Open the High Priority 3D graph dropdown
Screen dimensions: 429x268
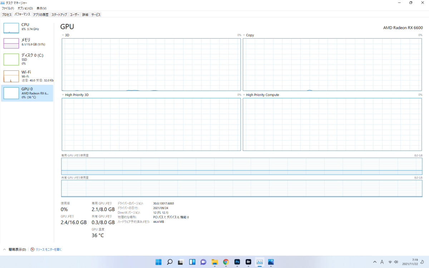point(63,95)
